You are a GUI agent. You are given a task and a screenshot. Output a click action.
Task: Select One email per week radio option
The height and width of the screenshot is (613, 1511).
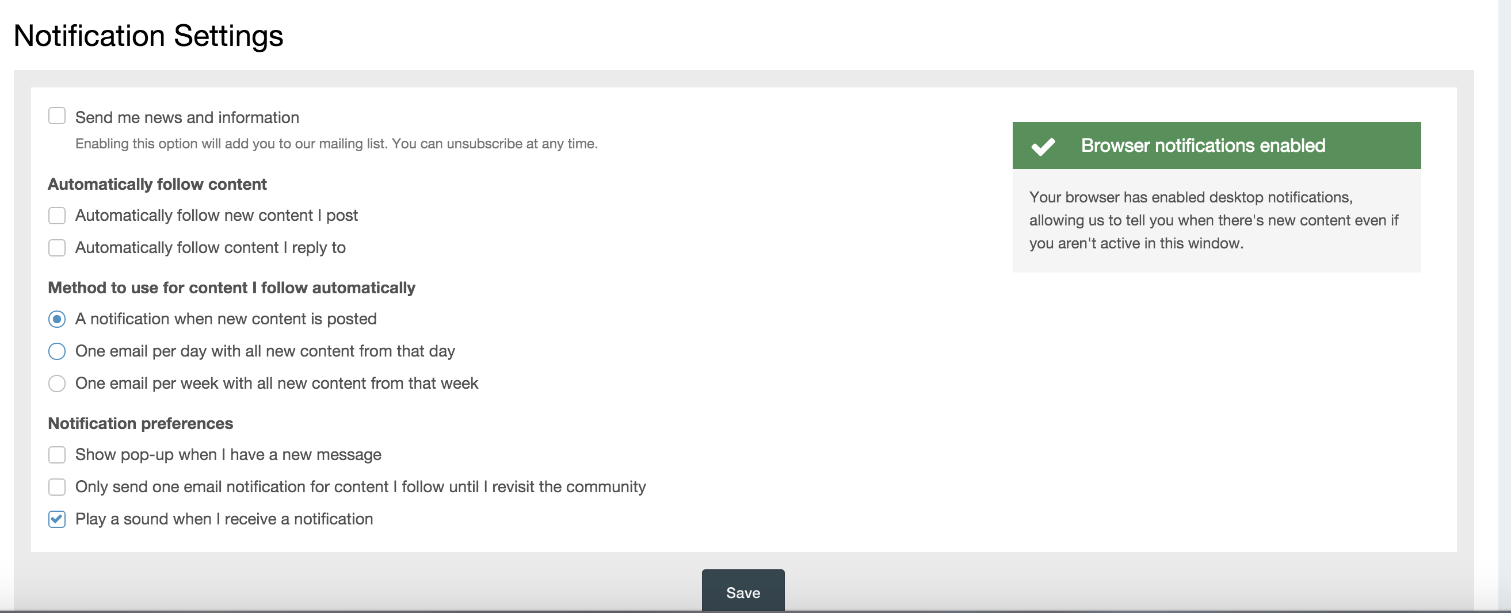57,384
